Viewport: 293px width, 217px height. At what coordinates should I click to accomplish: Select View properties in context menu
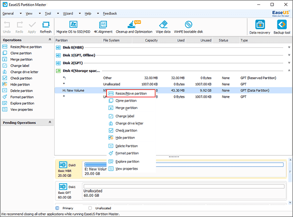coord(131,169)
